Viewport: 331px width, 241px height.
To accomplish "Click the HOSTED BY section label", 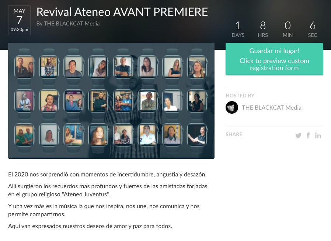I will pyautogui.click(x=240, y=96).
